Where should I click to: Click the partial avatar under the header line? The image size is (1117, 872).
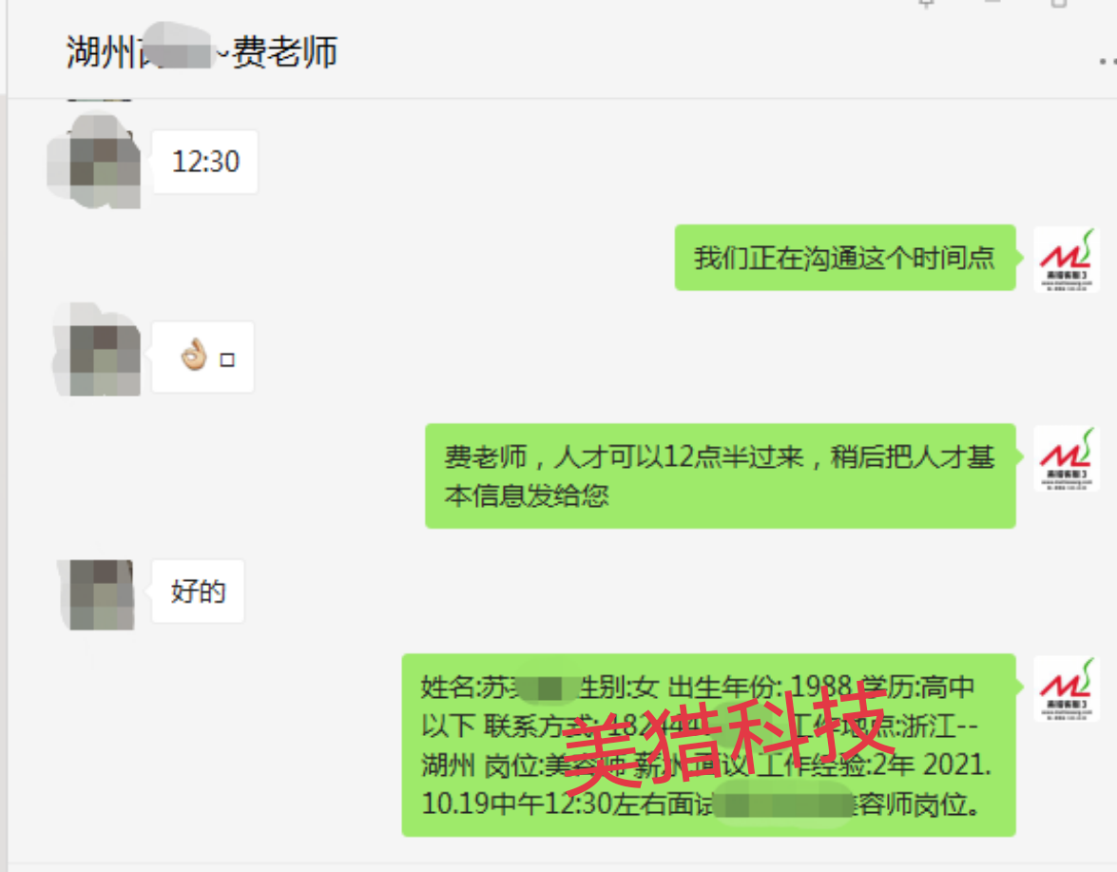point(100,100)
